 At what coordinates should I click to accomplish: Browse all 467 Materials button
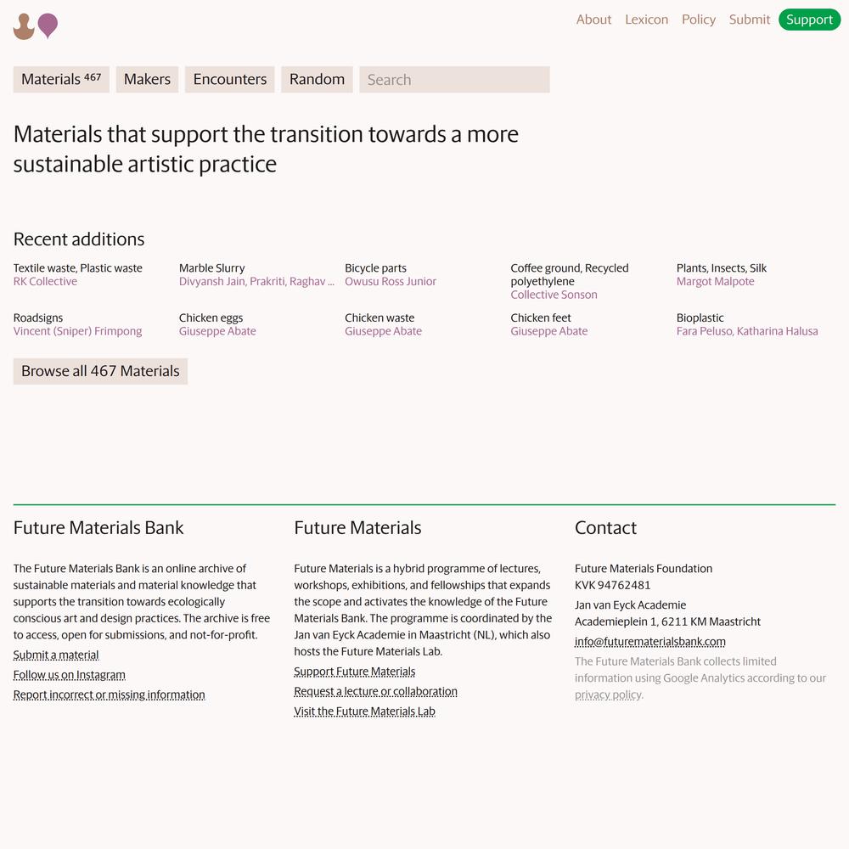(x=100, y=371)
